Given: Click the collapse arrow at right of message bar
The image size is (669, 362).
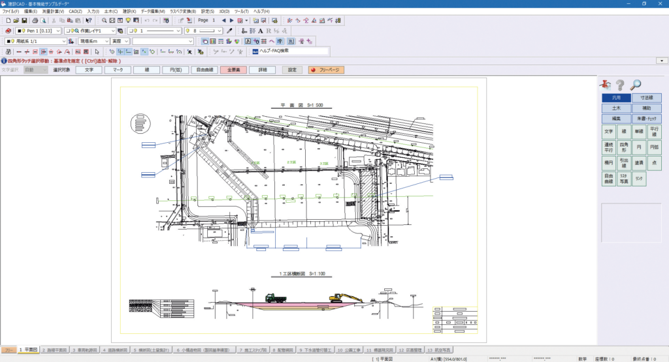Looking at the screenshot, I should pyautogui.click(x=662, y=61).
